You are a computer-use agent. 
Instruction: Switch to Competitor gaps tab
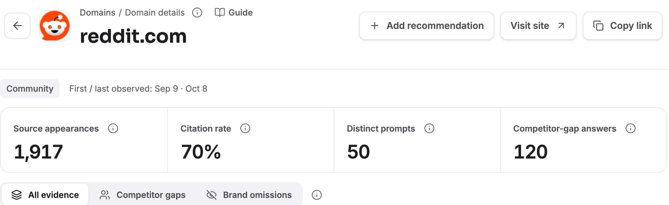tap(142, 195)
